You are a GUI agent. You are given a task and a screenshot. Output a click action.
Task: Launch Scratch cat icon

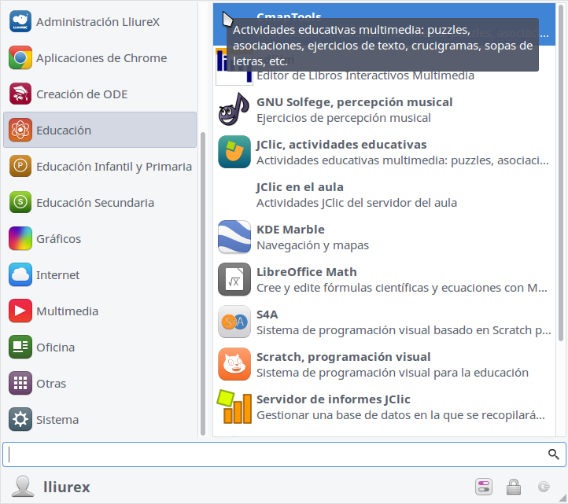tap(234, 365)
